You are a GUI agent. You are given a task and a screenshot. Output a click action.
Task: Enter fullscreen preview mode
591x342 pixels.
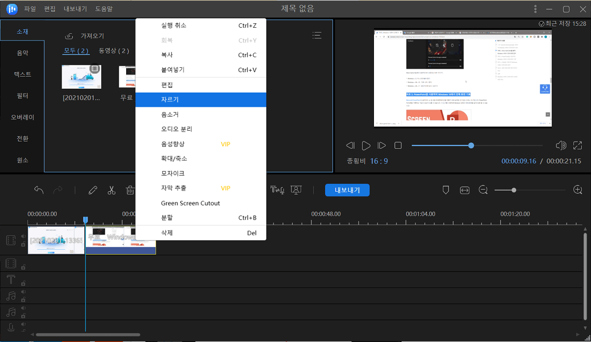tap(577, 145)
